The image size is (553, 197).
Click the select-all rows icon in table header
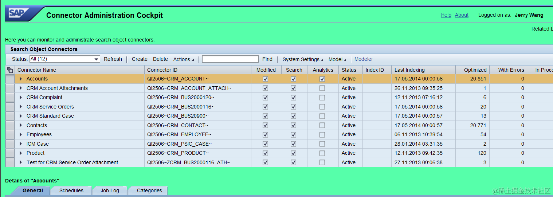click(10, 70)
